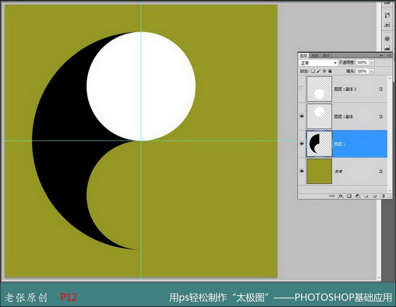This screenshot has height=307, width=396.
Task: Hide the 图层 1 layer
Action: coord(301,144)
